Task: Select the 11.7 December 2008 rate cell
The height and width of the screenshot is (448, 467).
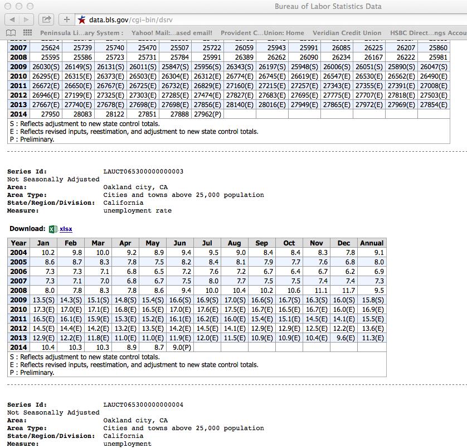Action: [344, 290]
